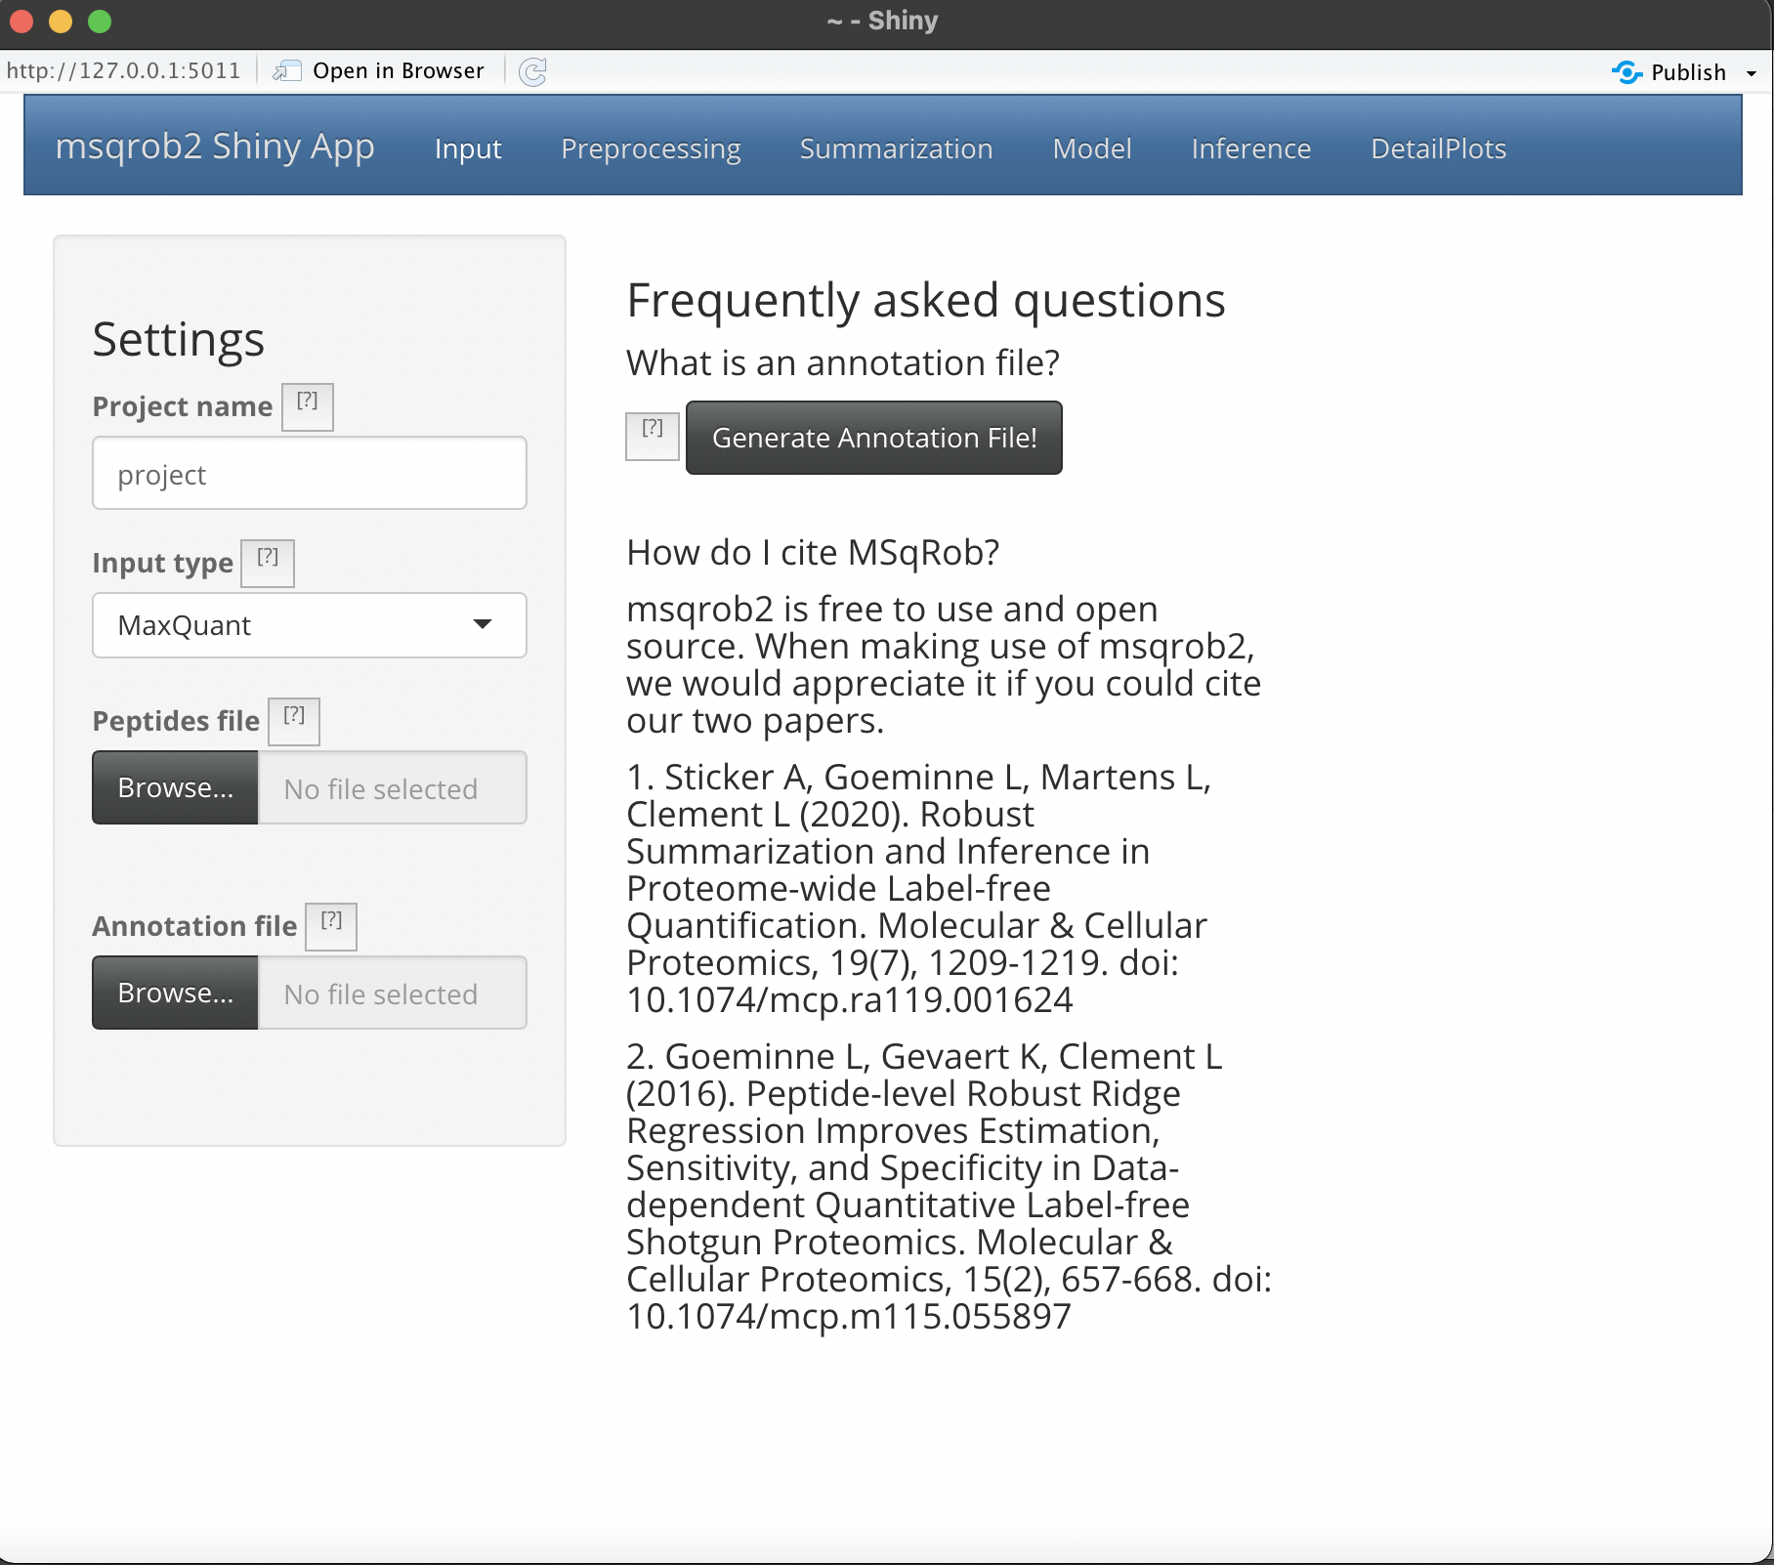Open the Publish dropdown arrow
The width and height of the screenshot is (1774, 1565).
click(x=1752, y=73)
